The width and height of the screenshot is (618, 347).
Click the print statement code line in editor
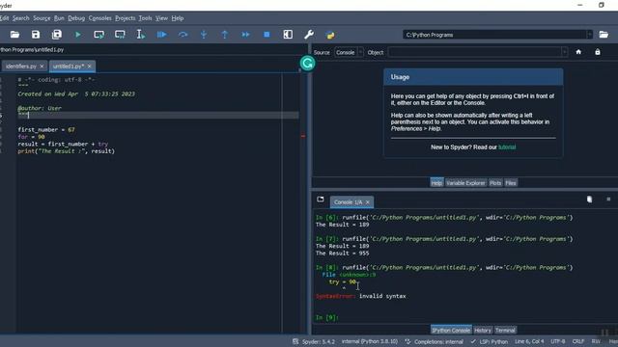[x=67, y=151]
